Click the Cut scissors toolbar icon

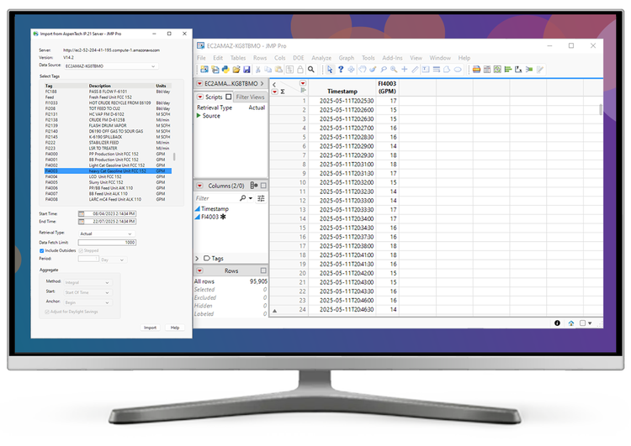258,70
